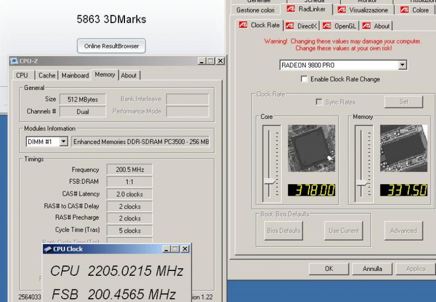Open the RADEON 9800 PRO dropdown
Viewport: 436px width, 302px height.
click(402, 65)
